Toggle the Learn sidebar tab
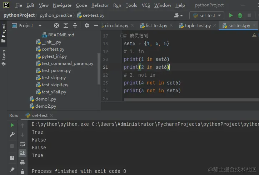Viewport: 259px width, 175px height. [x=4, y=58]
